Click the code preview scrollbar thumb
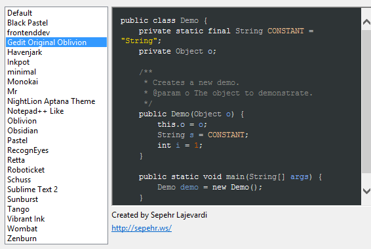This screenshot has width=371, height=249. click(x=366, y=101)
